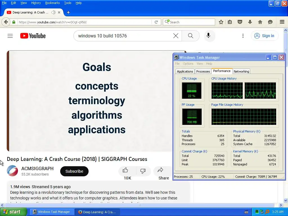Click the YouTube search magnifier button
The height and width of the screenshot is (216, 288).
click(x=191, y=36)
